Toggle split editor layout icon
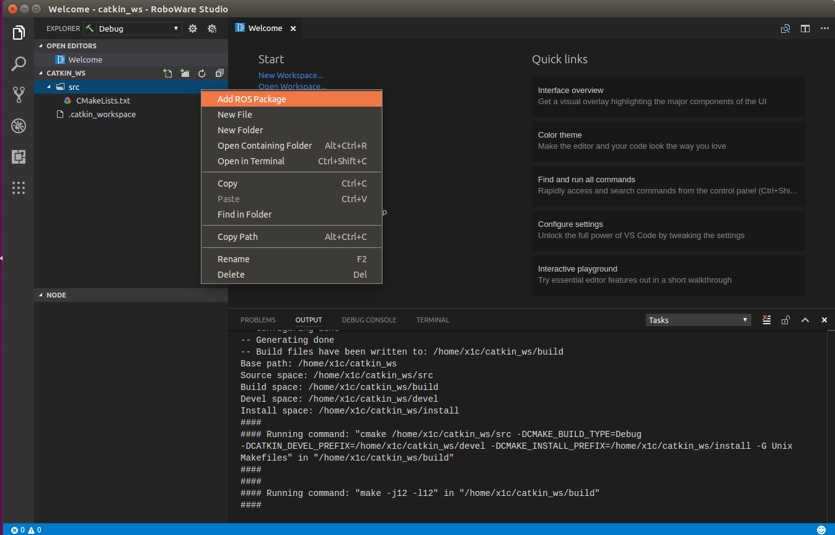The height and width of the screenshot is (535, 835). 805,29
